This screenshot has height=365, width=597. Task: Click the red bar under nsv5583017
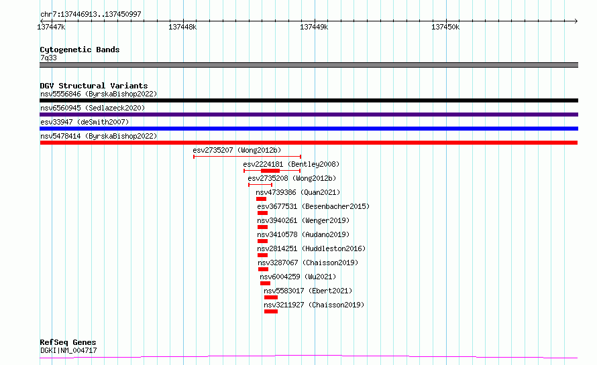tap(271, 297)
